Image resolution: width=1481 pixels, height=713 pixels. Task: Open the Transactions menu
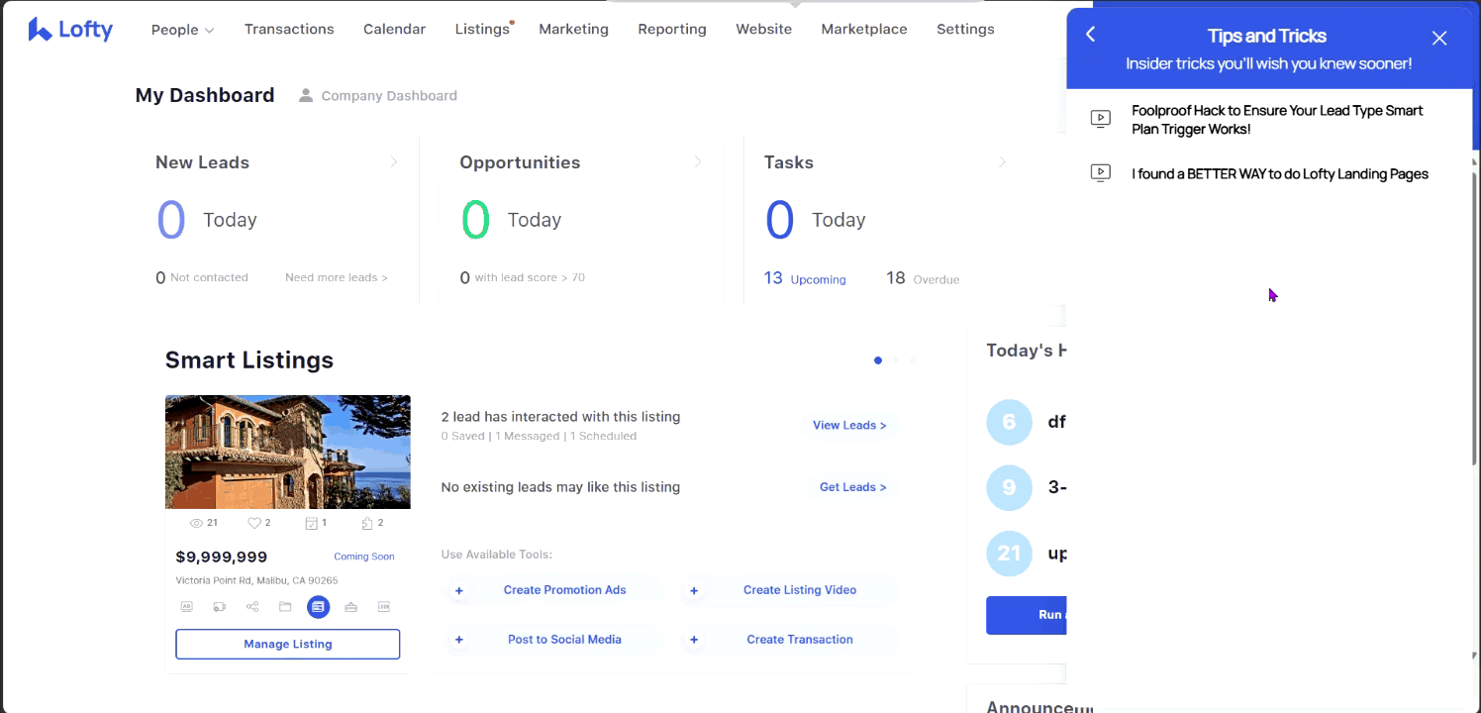point(289,30)
